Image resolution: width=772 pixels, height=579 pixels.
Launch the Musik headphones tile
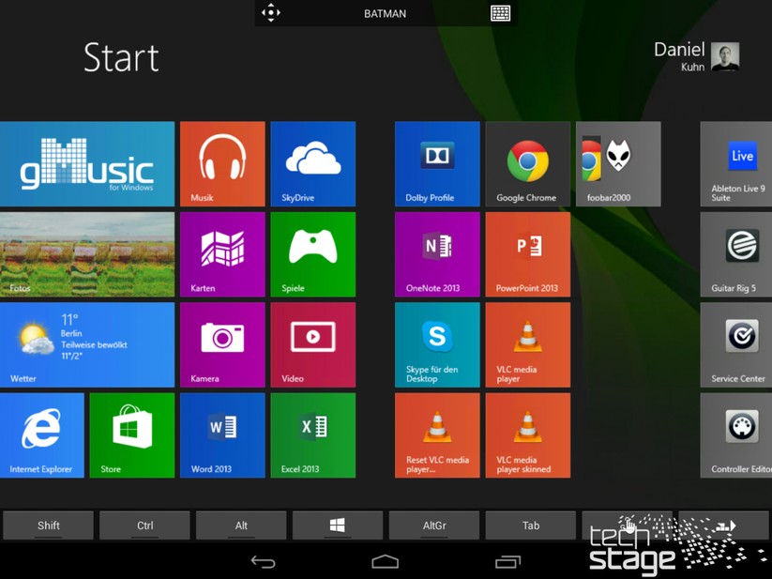(222, 164)
